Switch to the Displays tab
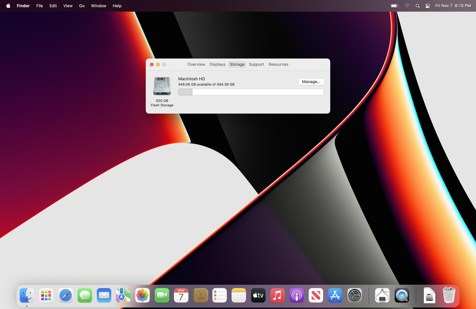The image size is (476, 309). tap(217, 64)
